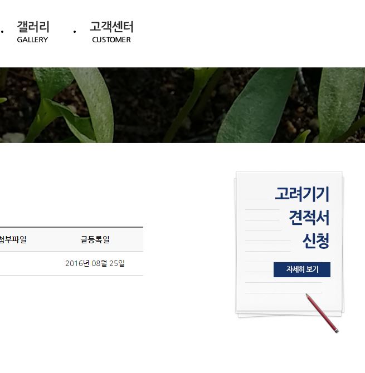Click the GALLERY English subtitle
This screenshot has width=365, height=373.
pyautogui.click(x=32, y=40)
